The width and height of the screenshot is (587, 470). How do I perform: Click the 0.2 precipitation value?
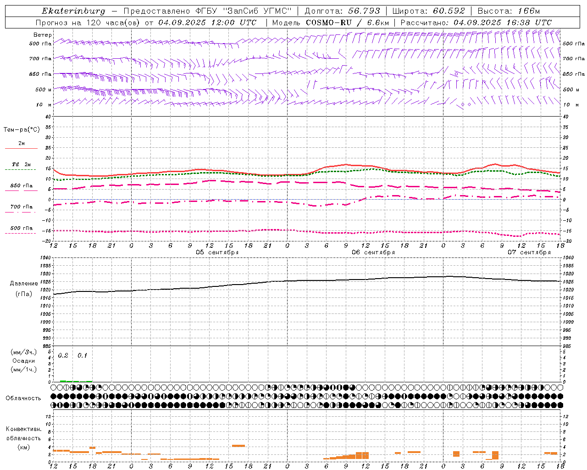point(63,356)
